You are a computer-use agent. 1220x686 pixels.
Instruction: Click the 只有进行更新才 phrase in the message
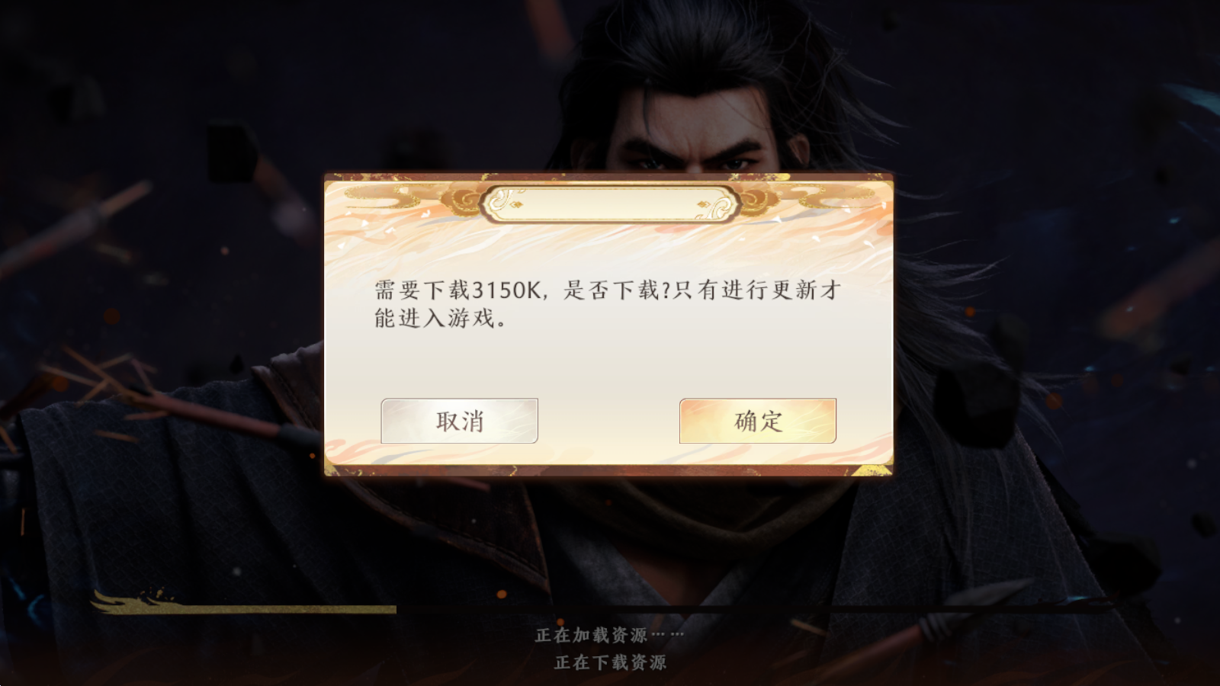(758, 290)
